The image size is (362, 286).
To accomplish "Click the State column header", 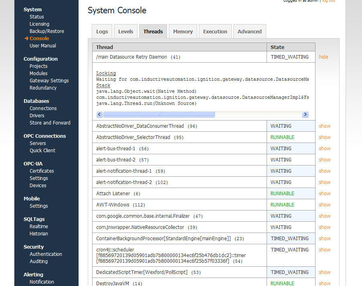I will (x=291, y=47).
